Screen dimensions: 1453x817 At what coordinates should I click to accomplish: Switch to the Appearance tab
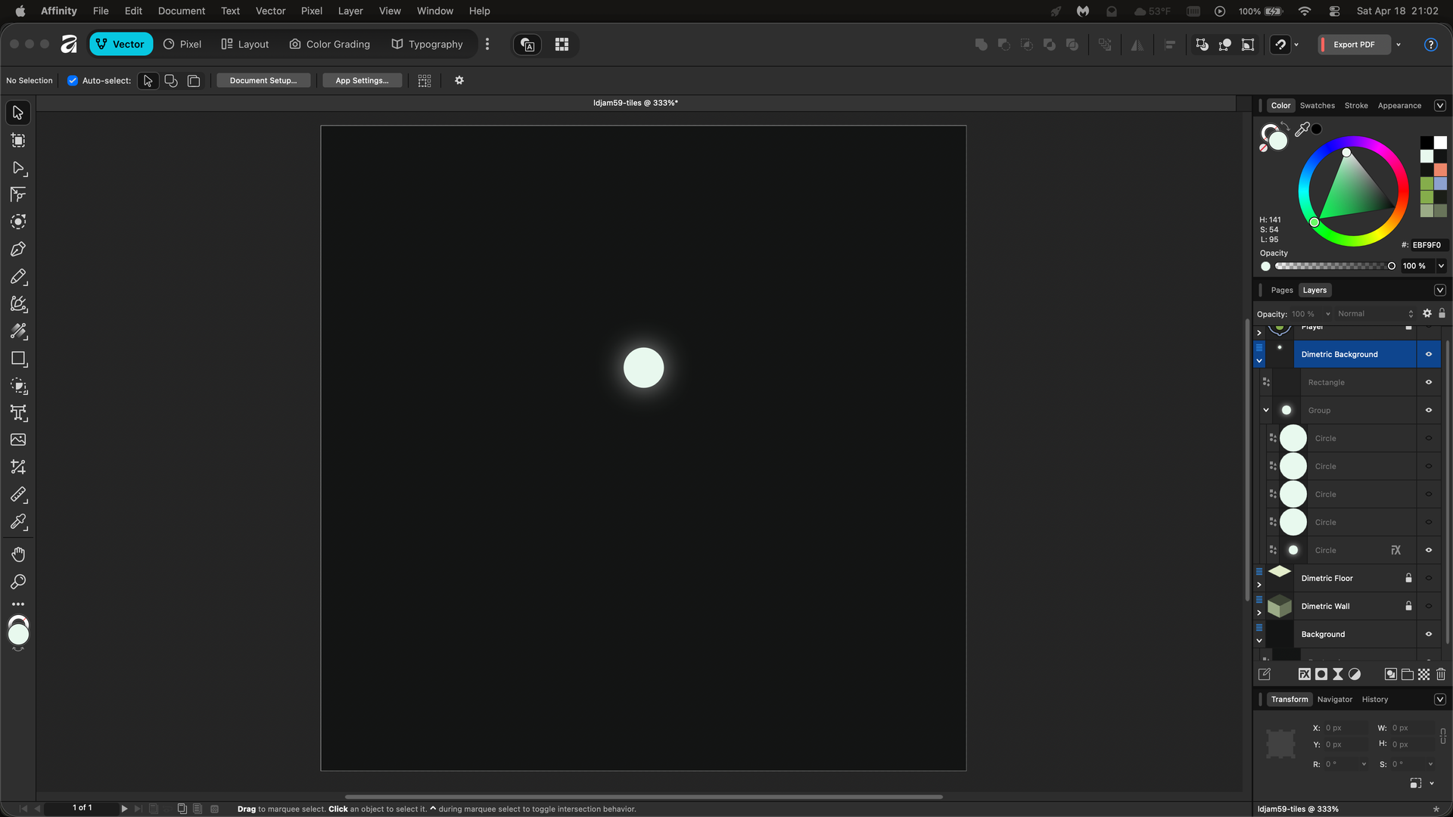(1399, 106)
